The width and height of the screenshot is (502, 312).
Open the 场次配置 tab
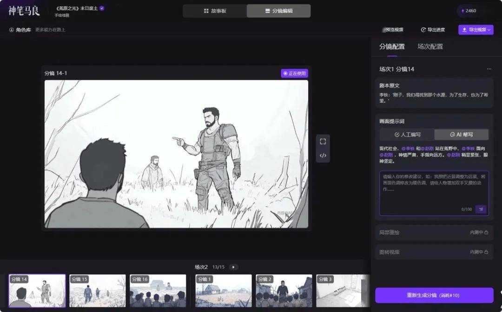point(430,46)
